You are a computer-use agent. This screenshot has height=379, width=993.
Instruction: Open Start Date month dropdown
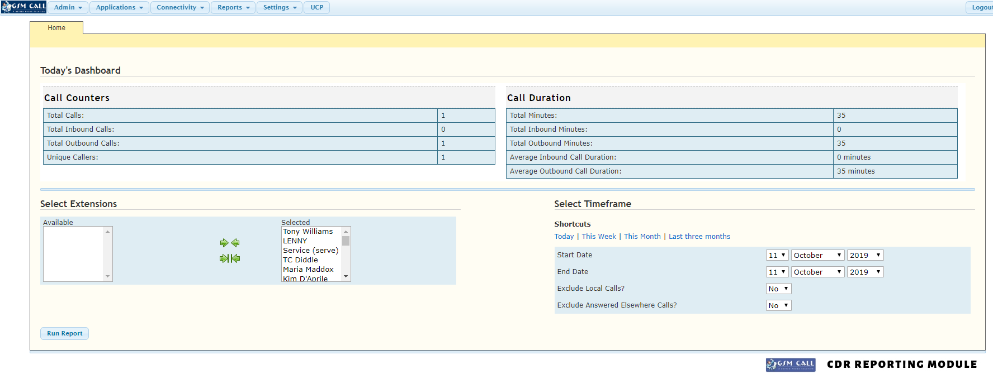point(817,255)
